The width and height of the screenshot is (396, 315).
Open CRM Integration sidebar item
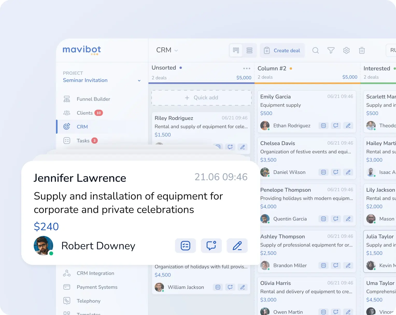click(x=95, y=273)
